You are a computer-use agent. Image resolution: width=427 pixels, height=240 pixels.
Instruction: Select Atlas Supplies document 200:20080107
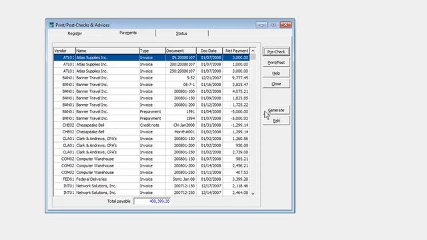151,65
